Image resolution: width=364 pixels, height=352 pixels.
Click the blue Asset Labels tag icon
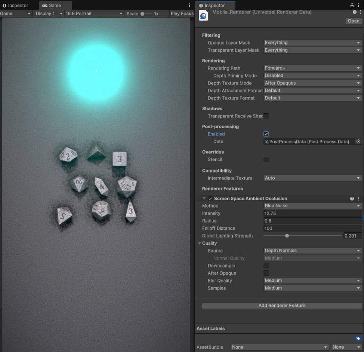358,338
